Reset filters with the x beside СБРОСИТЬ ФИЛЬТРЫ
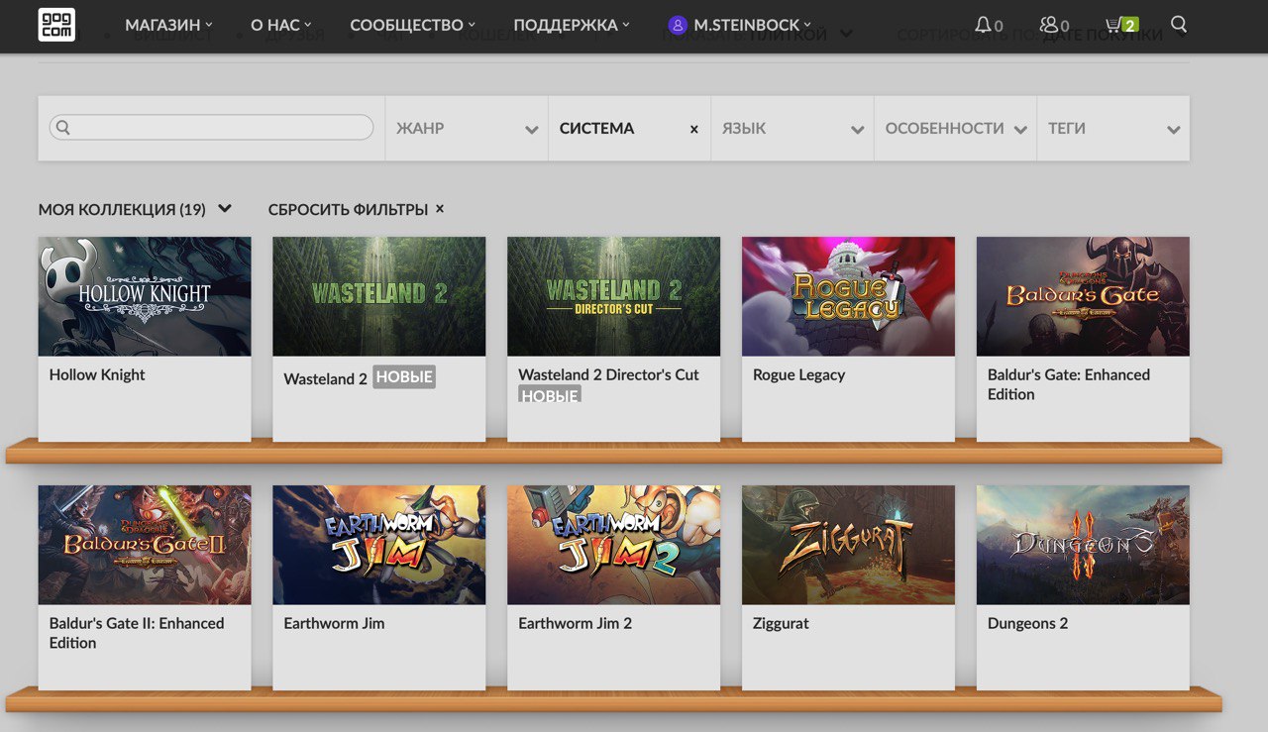The width and height of the screenshot is (1268, 732). [x=440, y=209]
